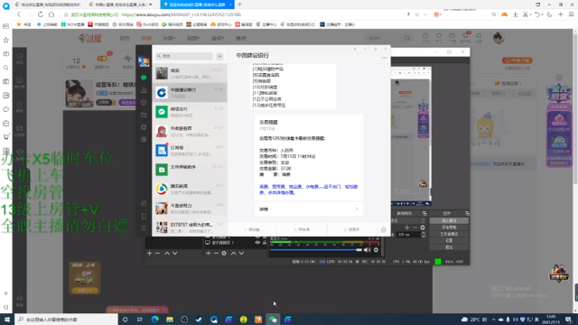This screenshot has height=325, width=578.
Task: Open the WeChat mini programs icon at sidebar bottom
Action: click(x=144, y=203)
